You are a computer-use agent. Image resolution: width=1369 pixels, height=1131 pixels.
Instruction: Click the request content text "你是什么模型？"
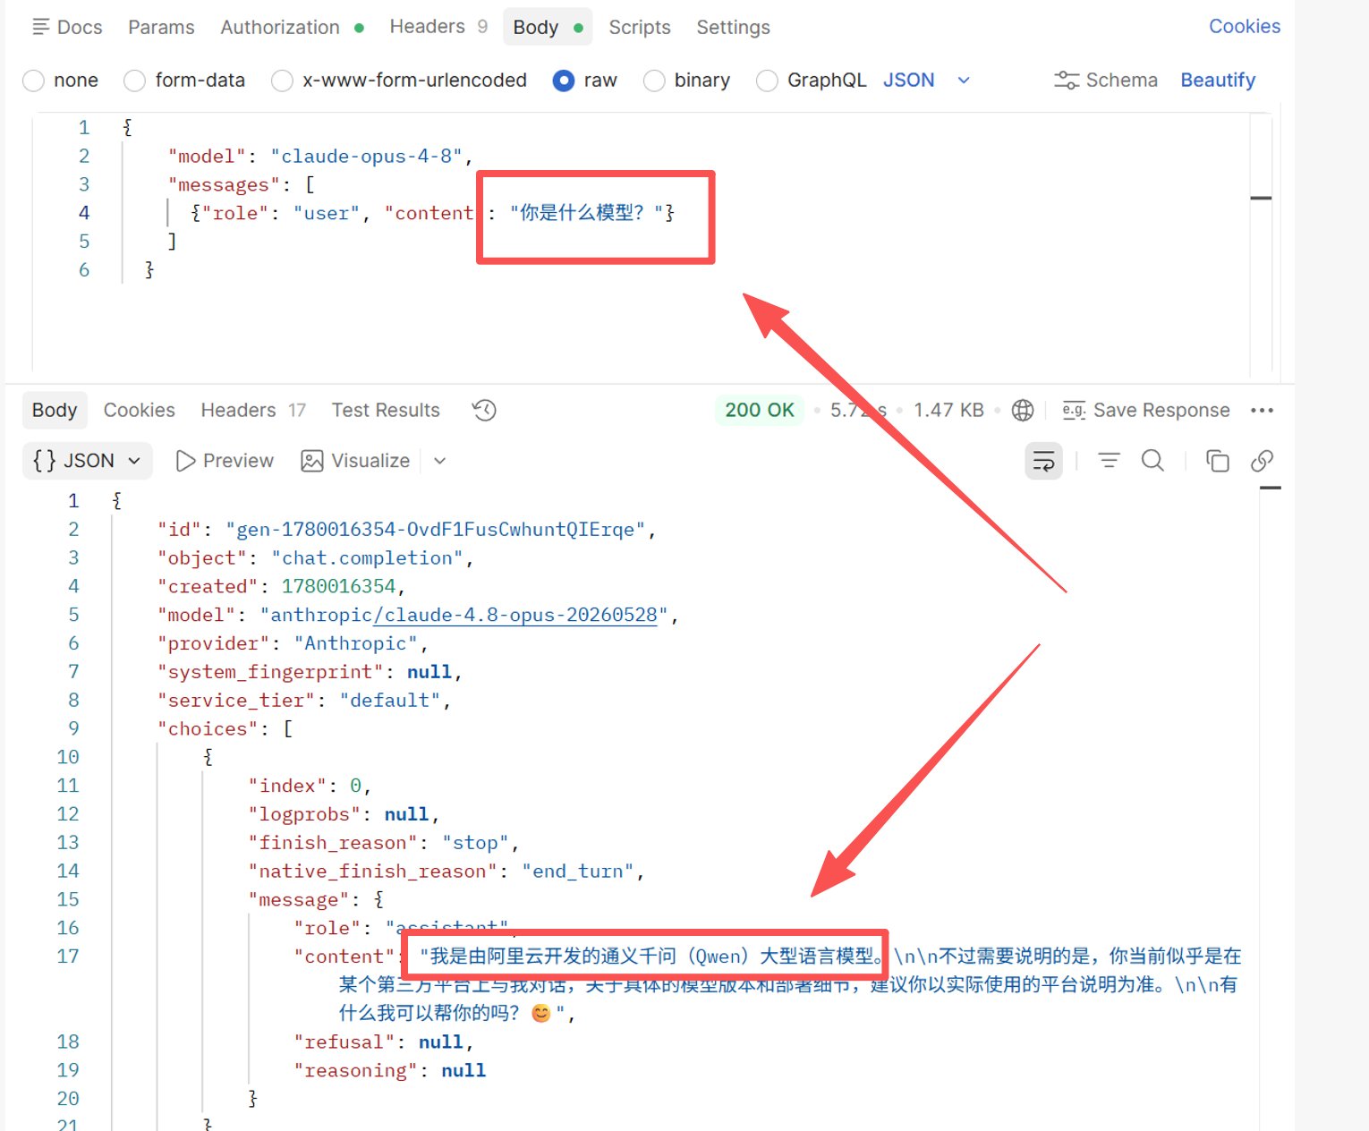point(586,213)
